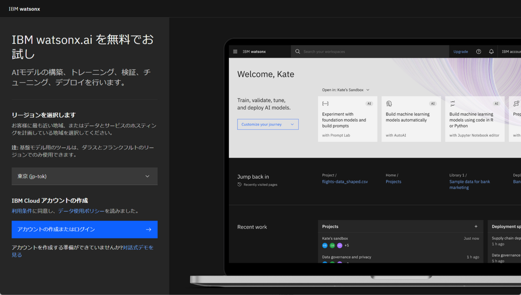
Task: Open the notifications bell icon
Action: [491, 51]
